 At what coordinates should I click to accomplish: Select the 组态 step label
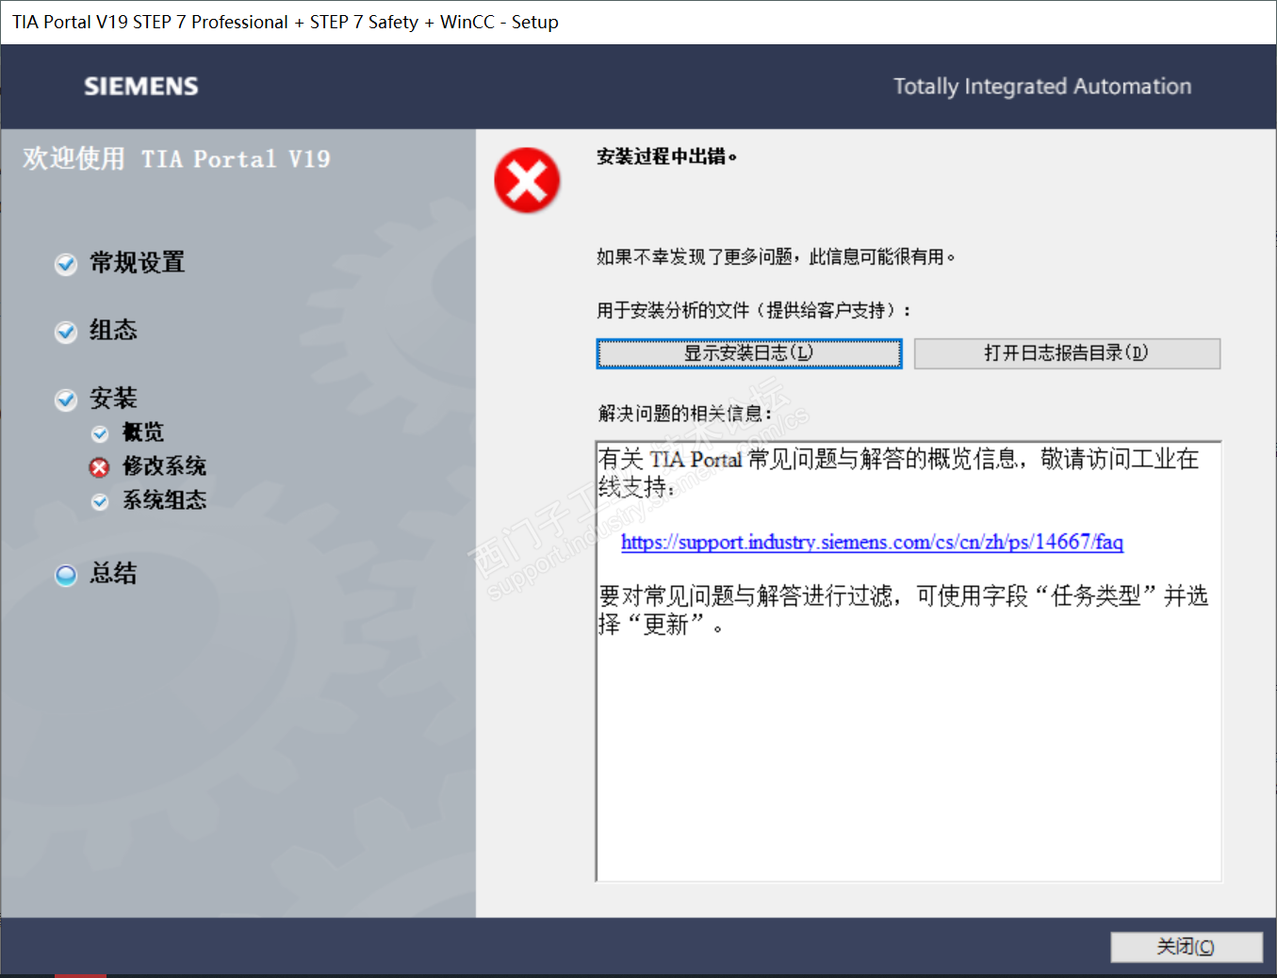(x=114, y=331)
